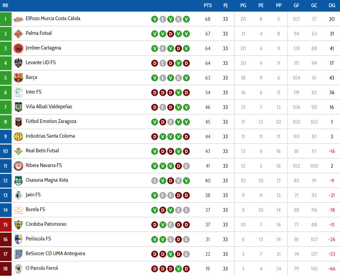Open the Osasuna Magna Xota page
The image size is (340, 276).
tap(47, 180)
